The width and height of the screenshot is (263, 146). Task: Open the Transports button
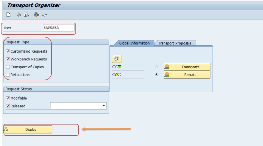click(x=187, y=67)
